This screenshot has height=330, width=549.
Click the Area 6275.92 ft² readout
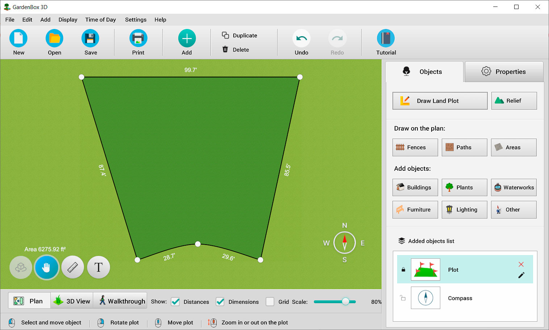point(45,249)
